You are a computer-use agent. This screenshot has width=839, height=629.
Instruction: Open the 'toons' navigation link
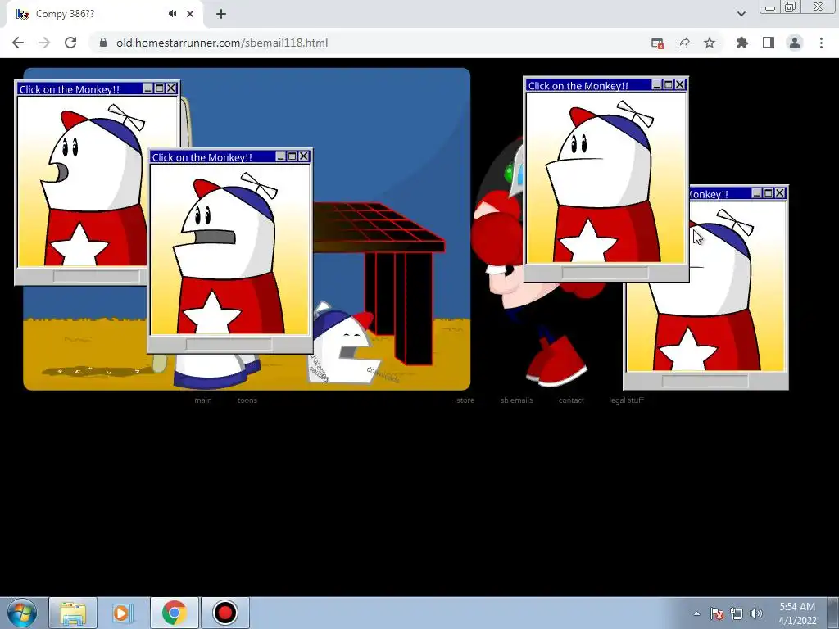[247, 400]
